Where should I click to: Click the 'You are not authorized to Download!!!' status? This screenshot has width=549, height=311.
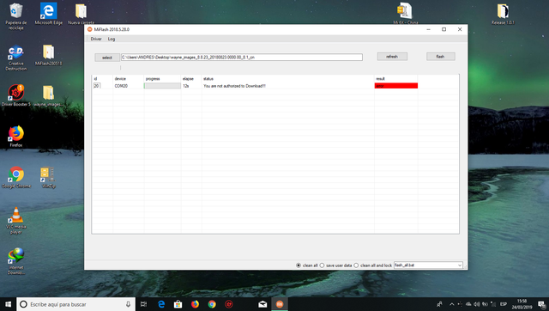234,86
